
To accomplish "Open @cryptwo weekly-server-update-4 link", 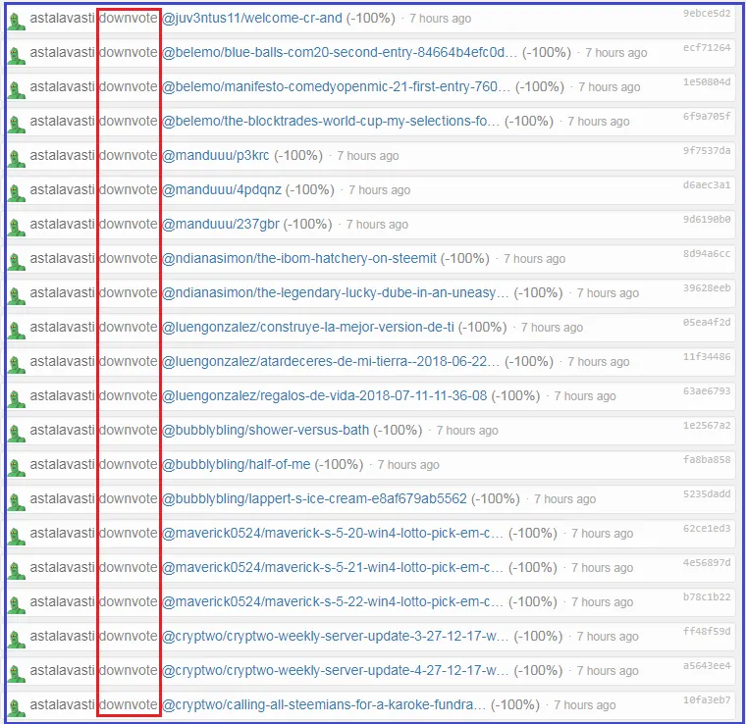I will [x=336, y=670].
